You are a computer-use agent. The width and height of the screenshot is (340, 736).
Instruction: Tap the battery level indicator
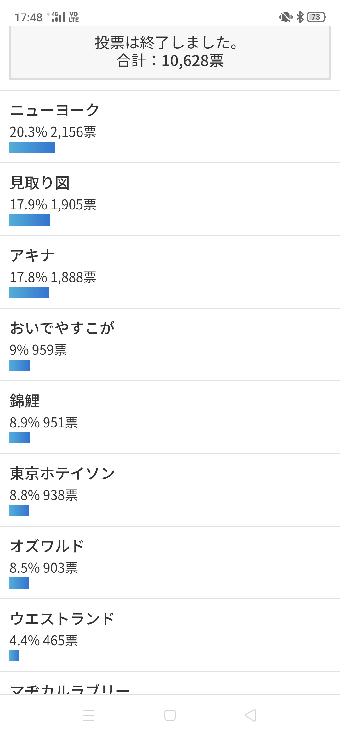point(316,17)
